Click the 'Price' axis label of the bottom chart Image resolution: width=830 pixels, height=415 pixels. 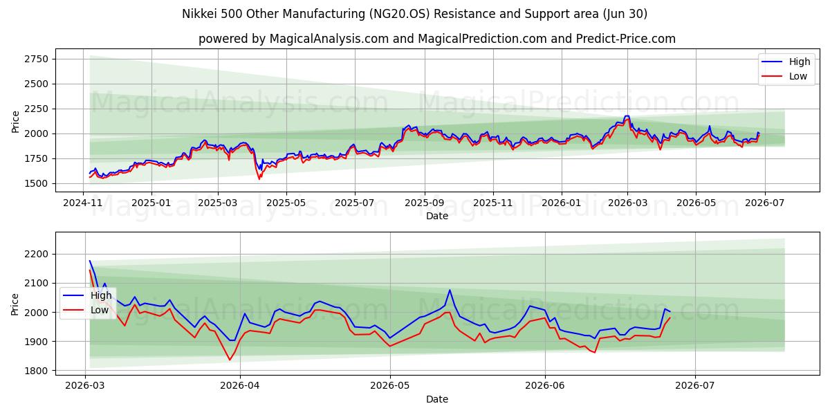tap(15, 304)
